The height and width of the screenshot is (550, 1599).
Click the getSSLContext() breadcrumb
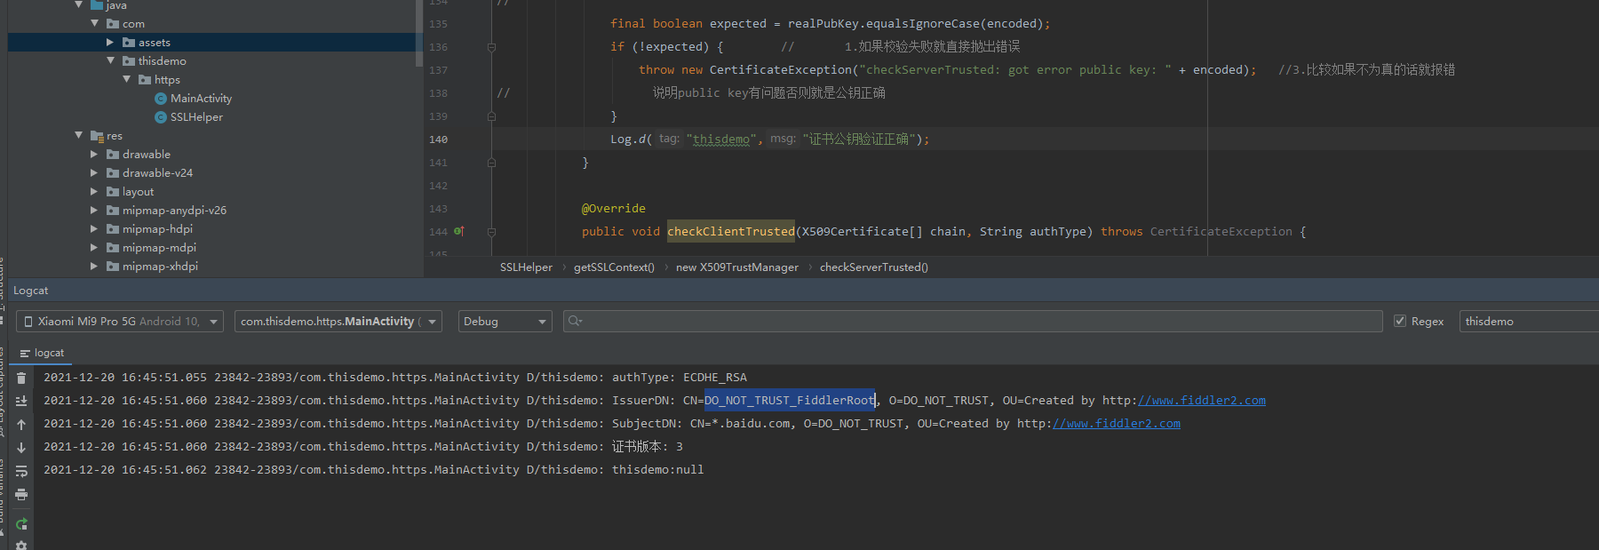click(x=614, y=267)
